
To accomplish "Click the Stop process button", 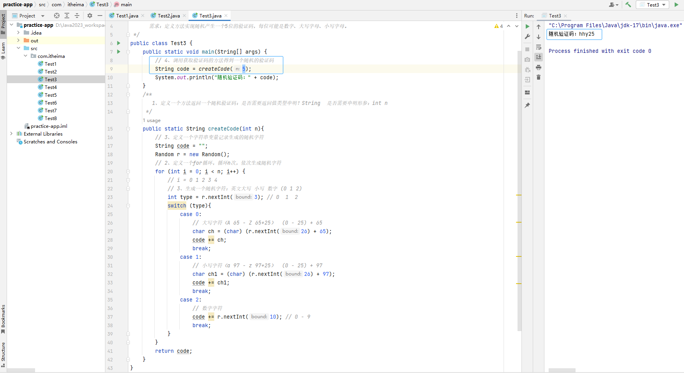I will (527, 49).
